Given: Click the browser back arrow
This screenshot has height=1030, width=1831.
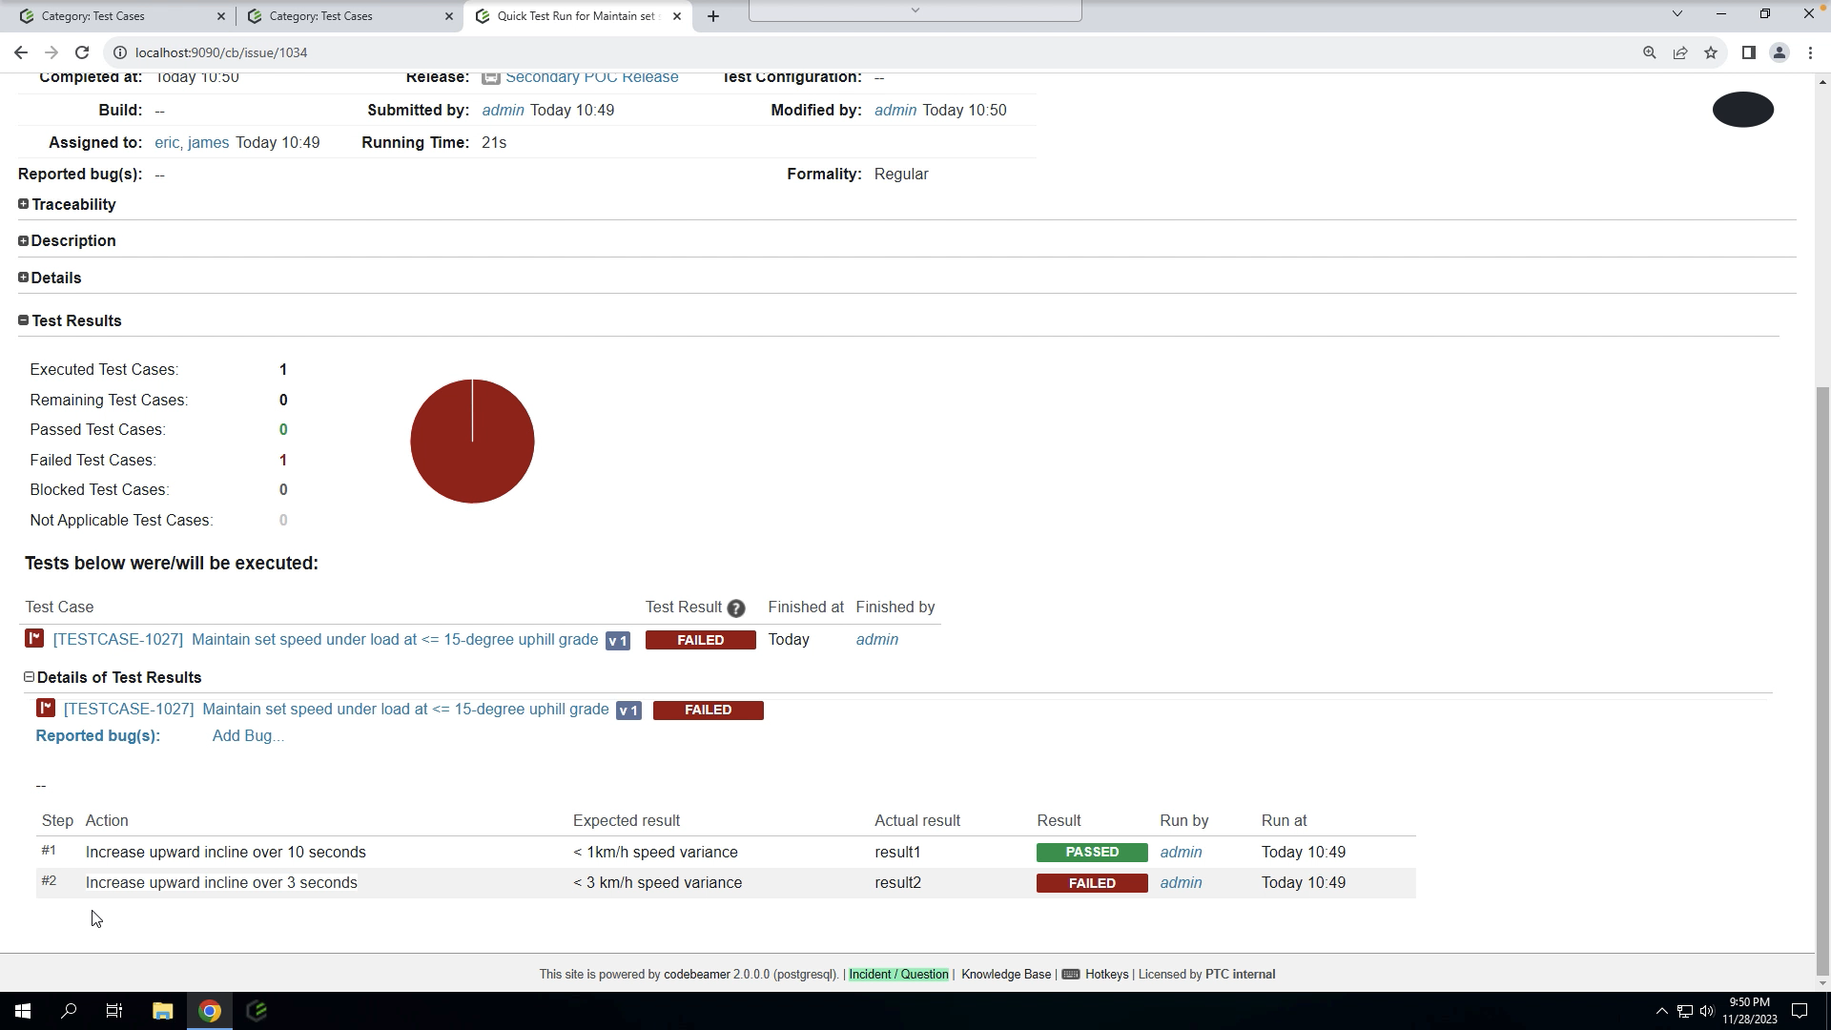Looking at the screenshot, I should pos(21,52).
